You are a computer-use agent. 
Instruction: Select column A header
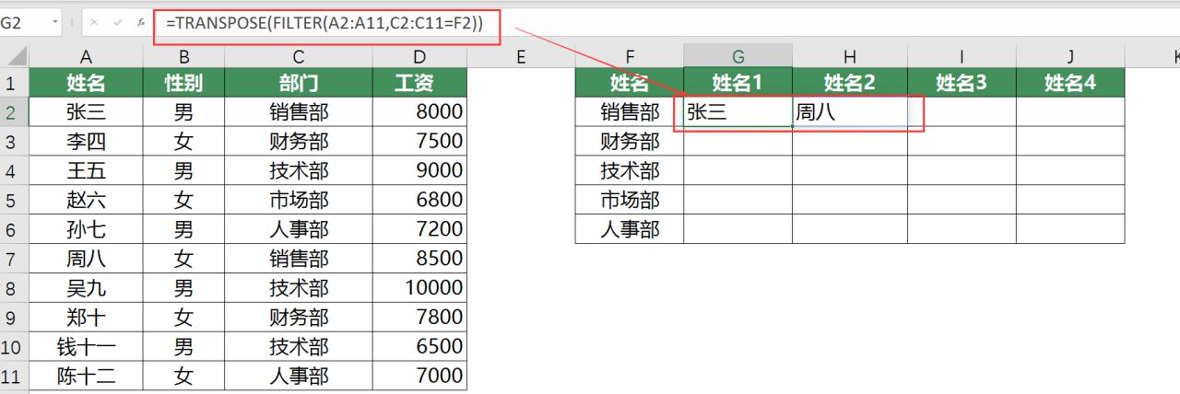tap(86, 57)
